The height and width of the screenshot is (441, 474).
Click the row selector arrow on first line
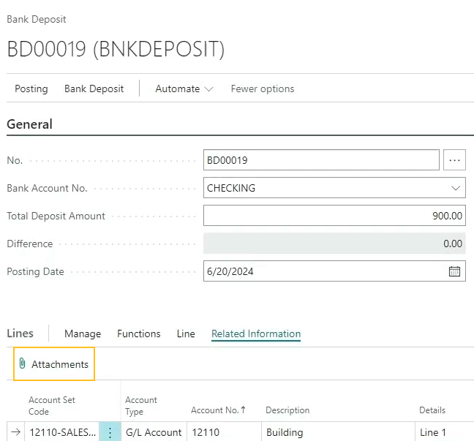coord(15,432)
